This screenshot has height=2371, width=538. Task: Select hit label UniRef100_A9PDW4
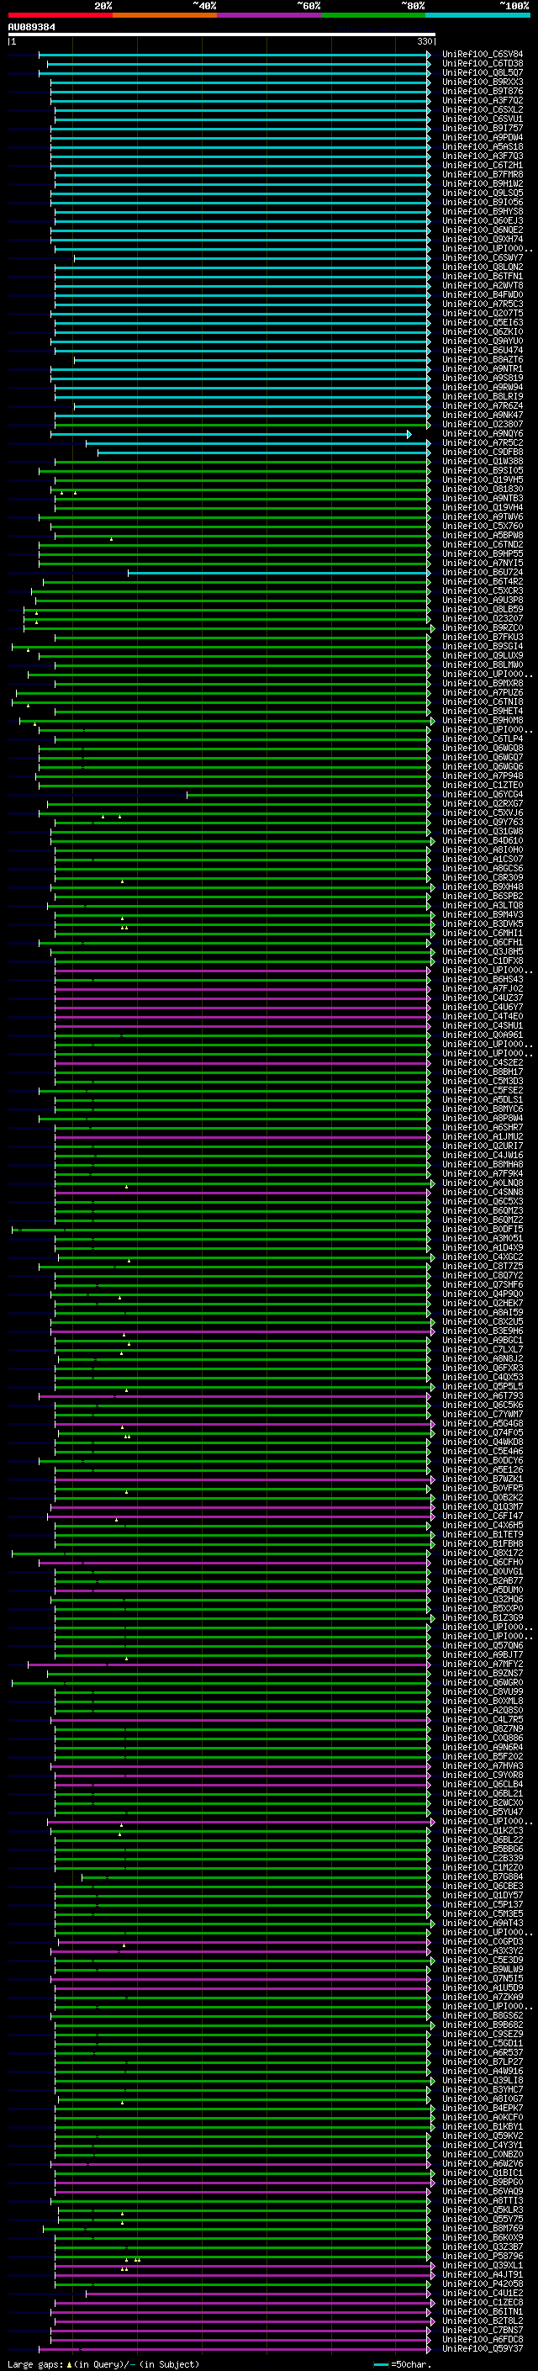(x=483, y=137)
